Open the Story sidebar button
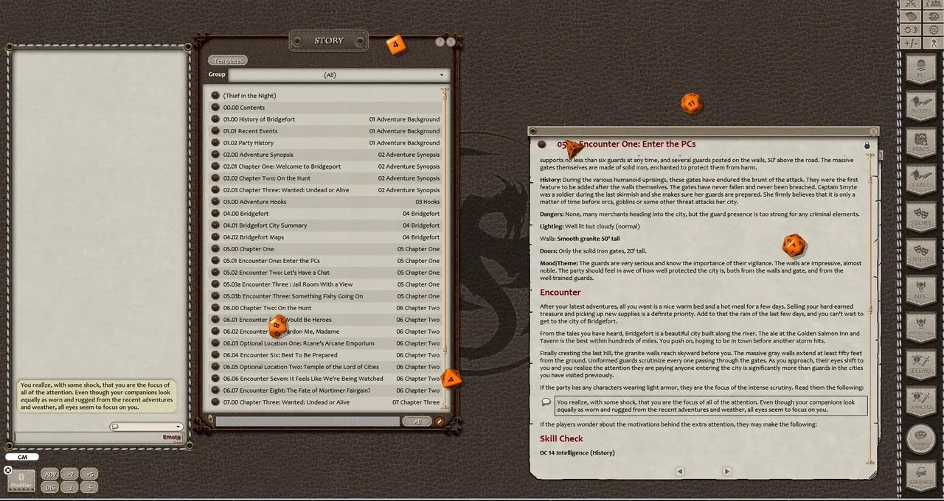The width and height of the screenshot is (944, 501). pos(920,217)
